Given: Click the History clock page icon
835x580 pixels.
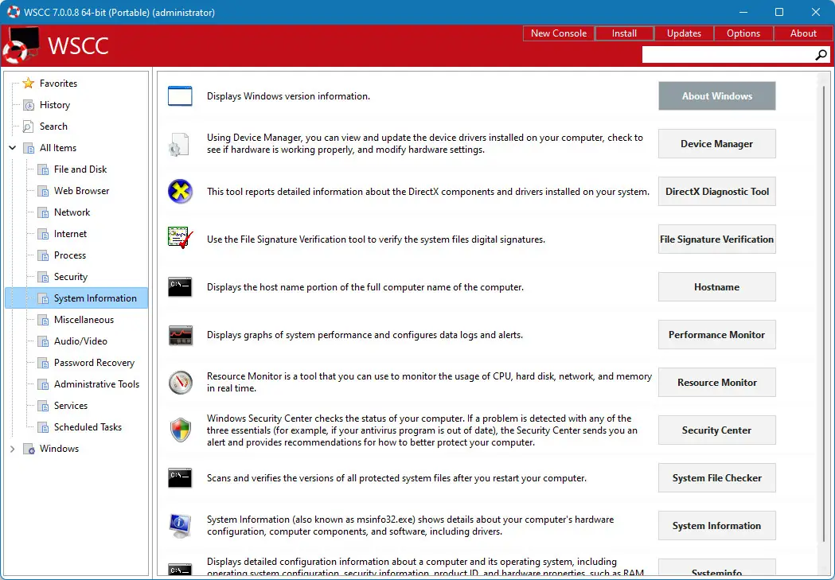Looking at the screenshot, I should (29, 105).
